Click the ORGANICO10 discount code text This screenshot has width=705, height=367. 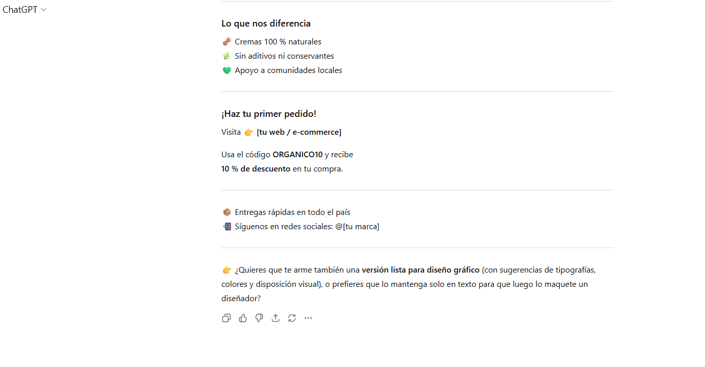298,155
